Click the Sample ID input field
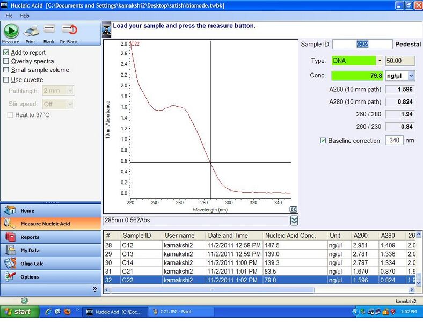Viewport: 423px width, 322px height. point(362,45)
